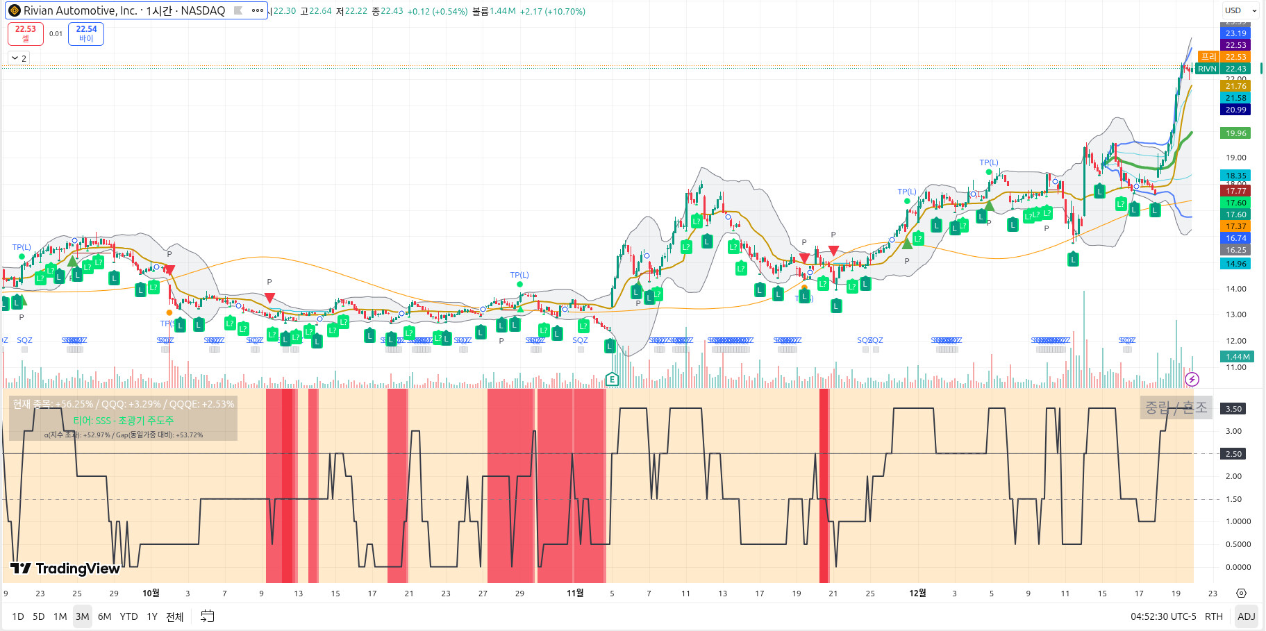Viewport: 1266px width, 631px height.
Task: Click the +0.12 (+0.54%) change value
Action: [438, 11]
